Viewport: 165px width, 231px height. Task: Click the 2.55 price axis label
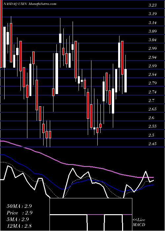(x=152, y=126)
